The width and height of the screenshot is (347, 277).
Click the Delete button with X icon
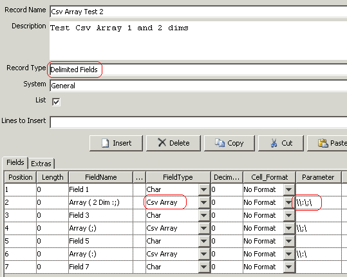(173, 143)
